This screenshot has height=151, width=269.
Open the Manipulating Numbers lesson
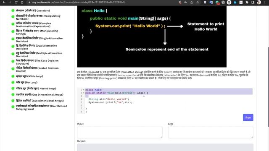[38, 17]
